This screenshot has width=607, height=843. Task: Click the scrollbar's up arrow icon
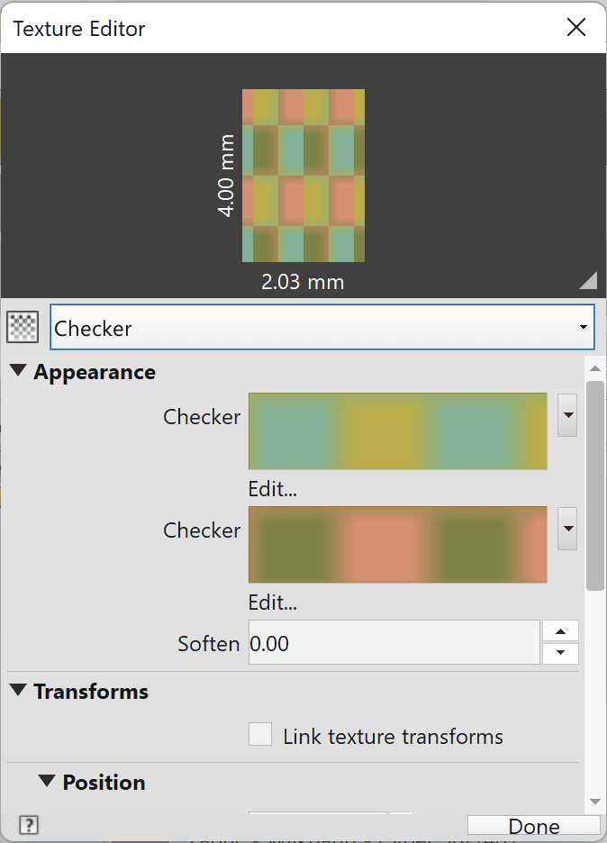[x=595, y=367]
